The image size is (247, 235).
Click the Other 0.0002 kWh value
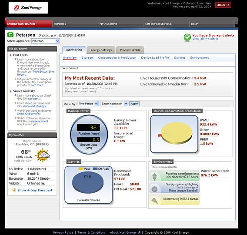209,134
